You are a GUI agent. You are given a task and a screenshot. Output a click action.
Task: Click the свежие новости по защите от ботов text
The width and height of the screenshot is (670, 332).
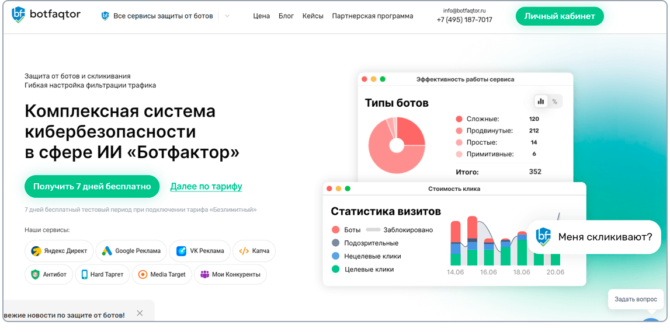[64, 315]
